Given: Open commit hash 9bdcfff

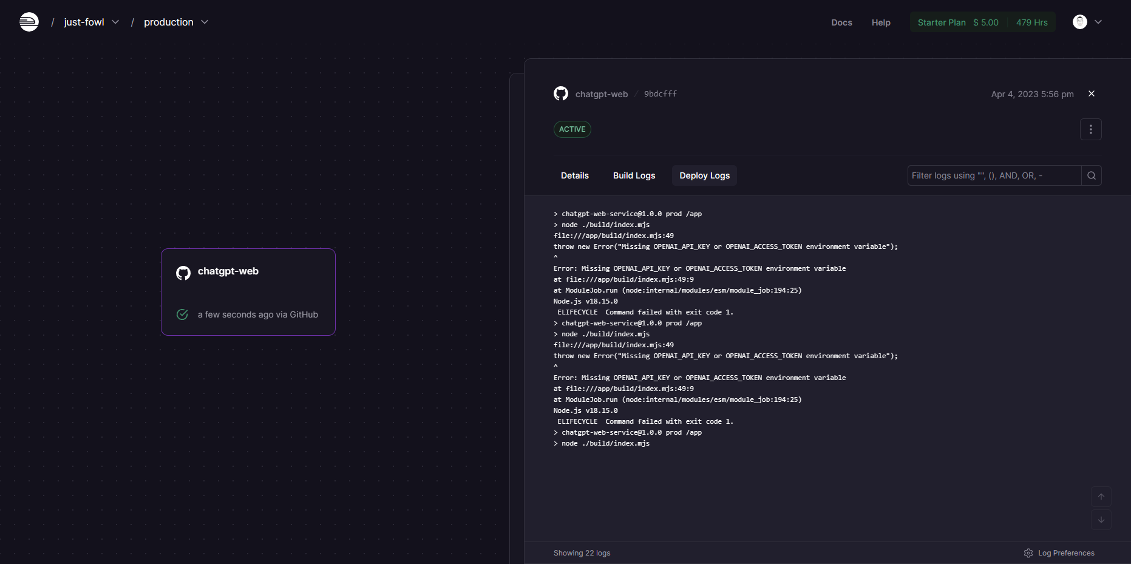Looking at the screenshot, I should pyautogui.click(x=661, y=94).
